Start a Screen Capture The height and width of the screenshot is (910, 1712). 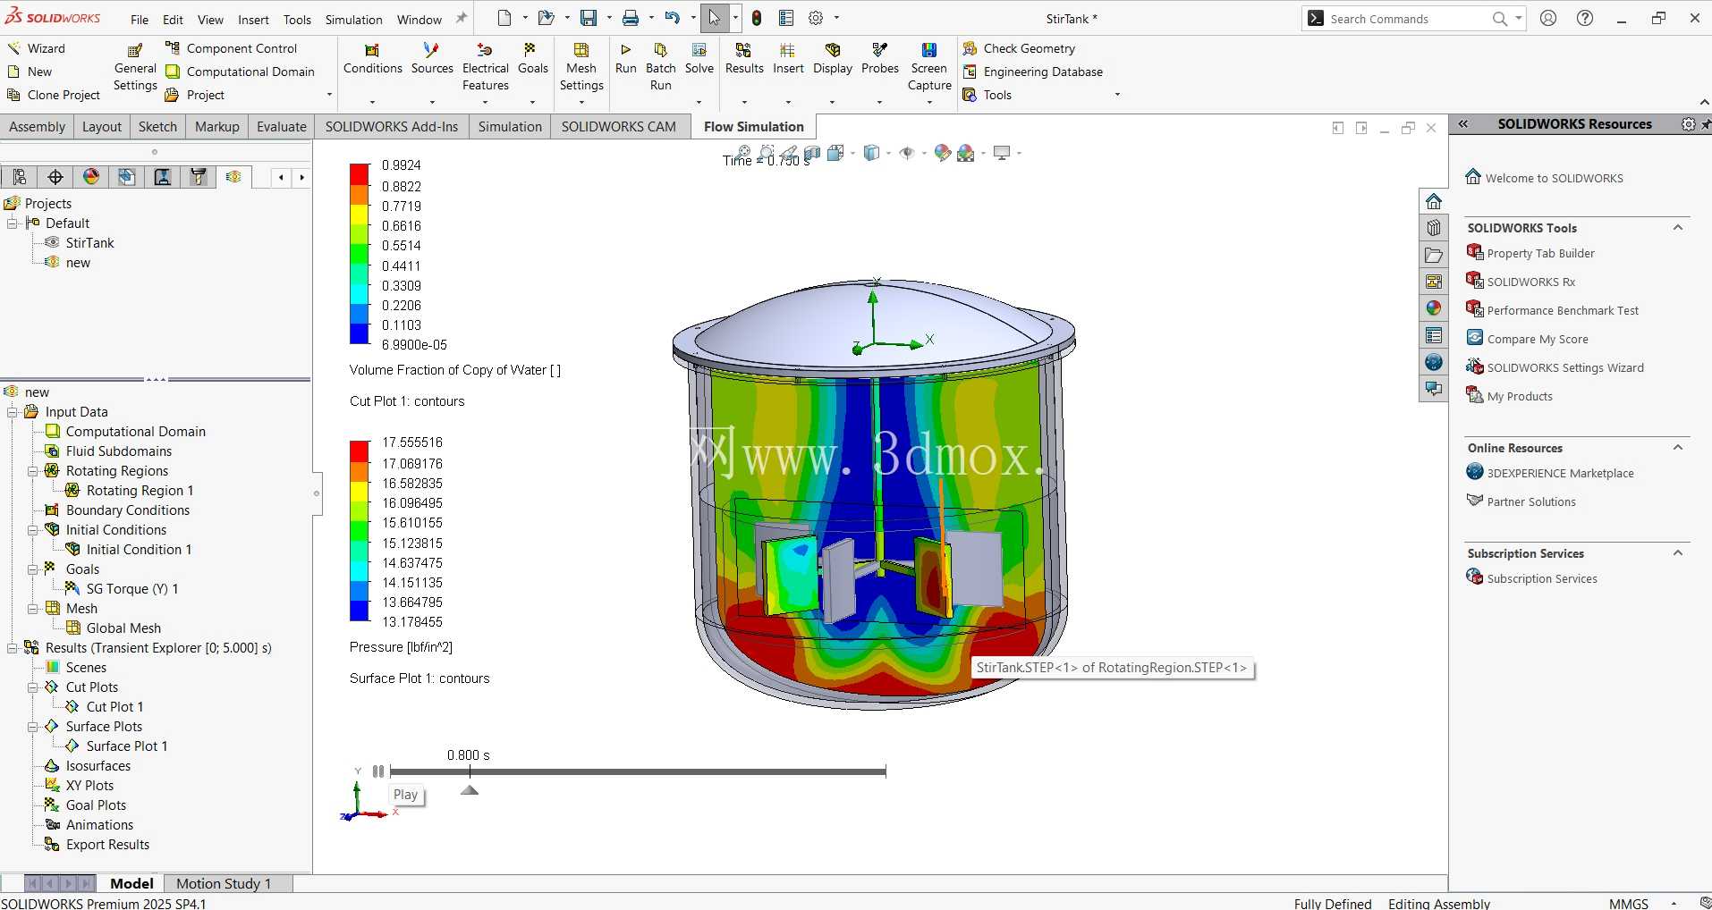[x=929, y=68]
